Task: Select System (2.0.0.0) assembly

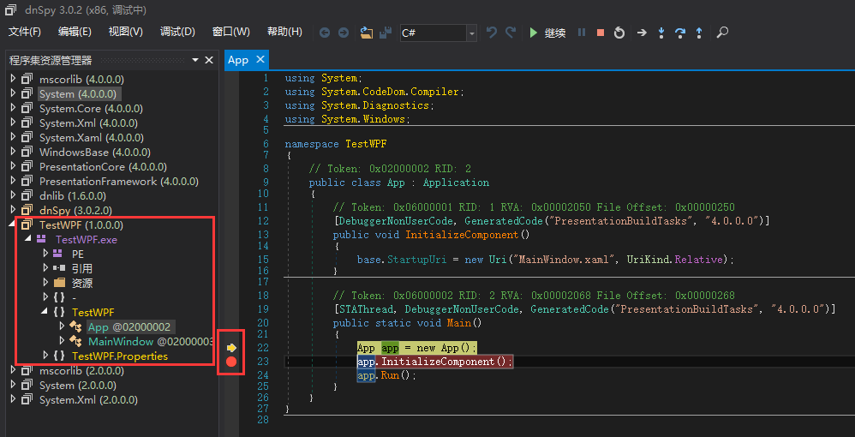Action: point(77,386)
